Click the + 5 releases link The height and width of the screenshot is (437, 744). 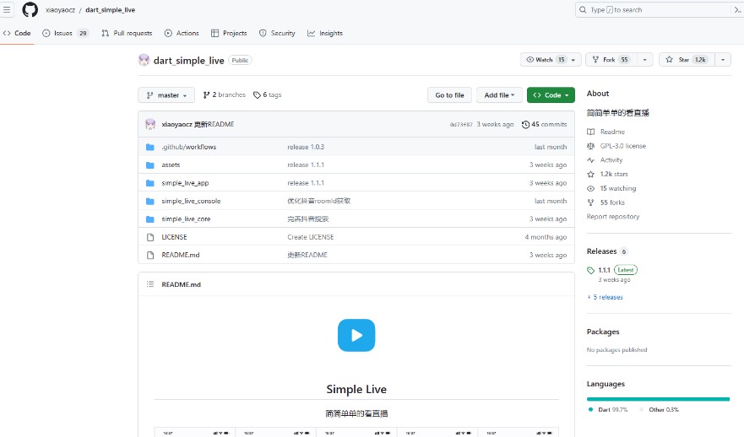[x=605, y=297]
